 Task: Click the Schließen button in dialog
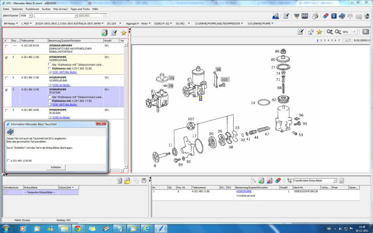[56, 167]
